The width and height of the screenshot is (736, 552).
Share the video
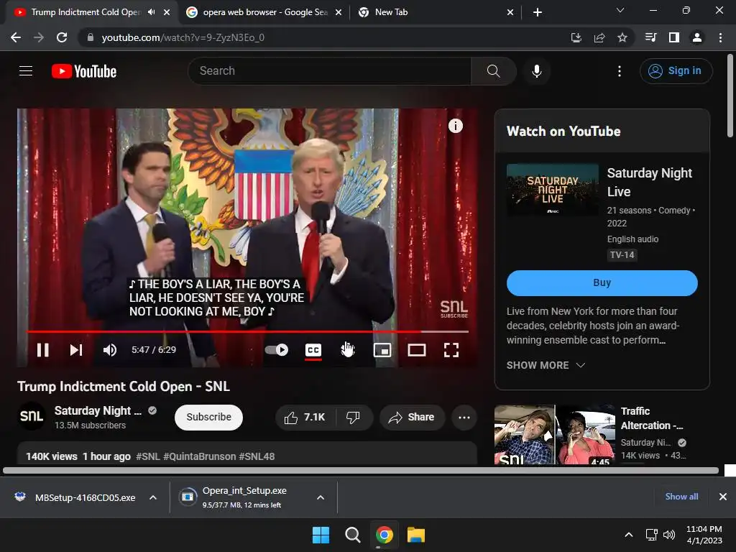point(412,418)
